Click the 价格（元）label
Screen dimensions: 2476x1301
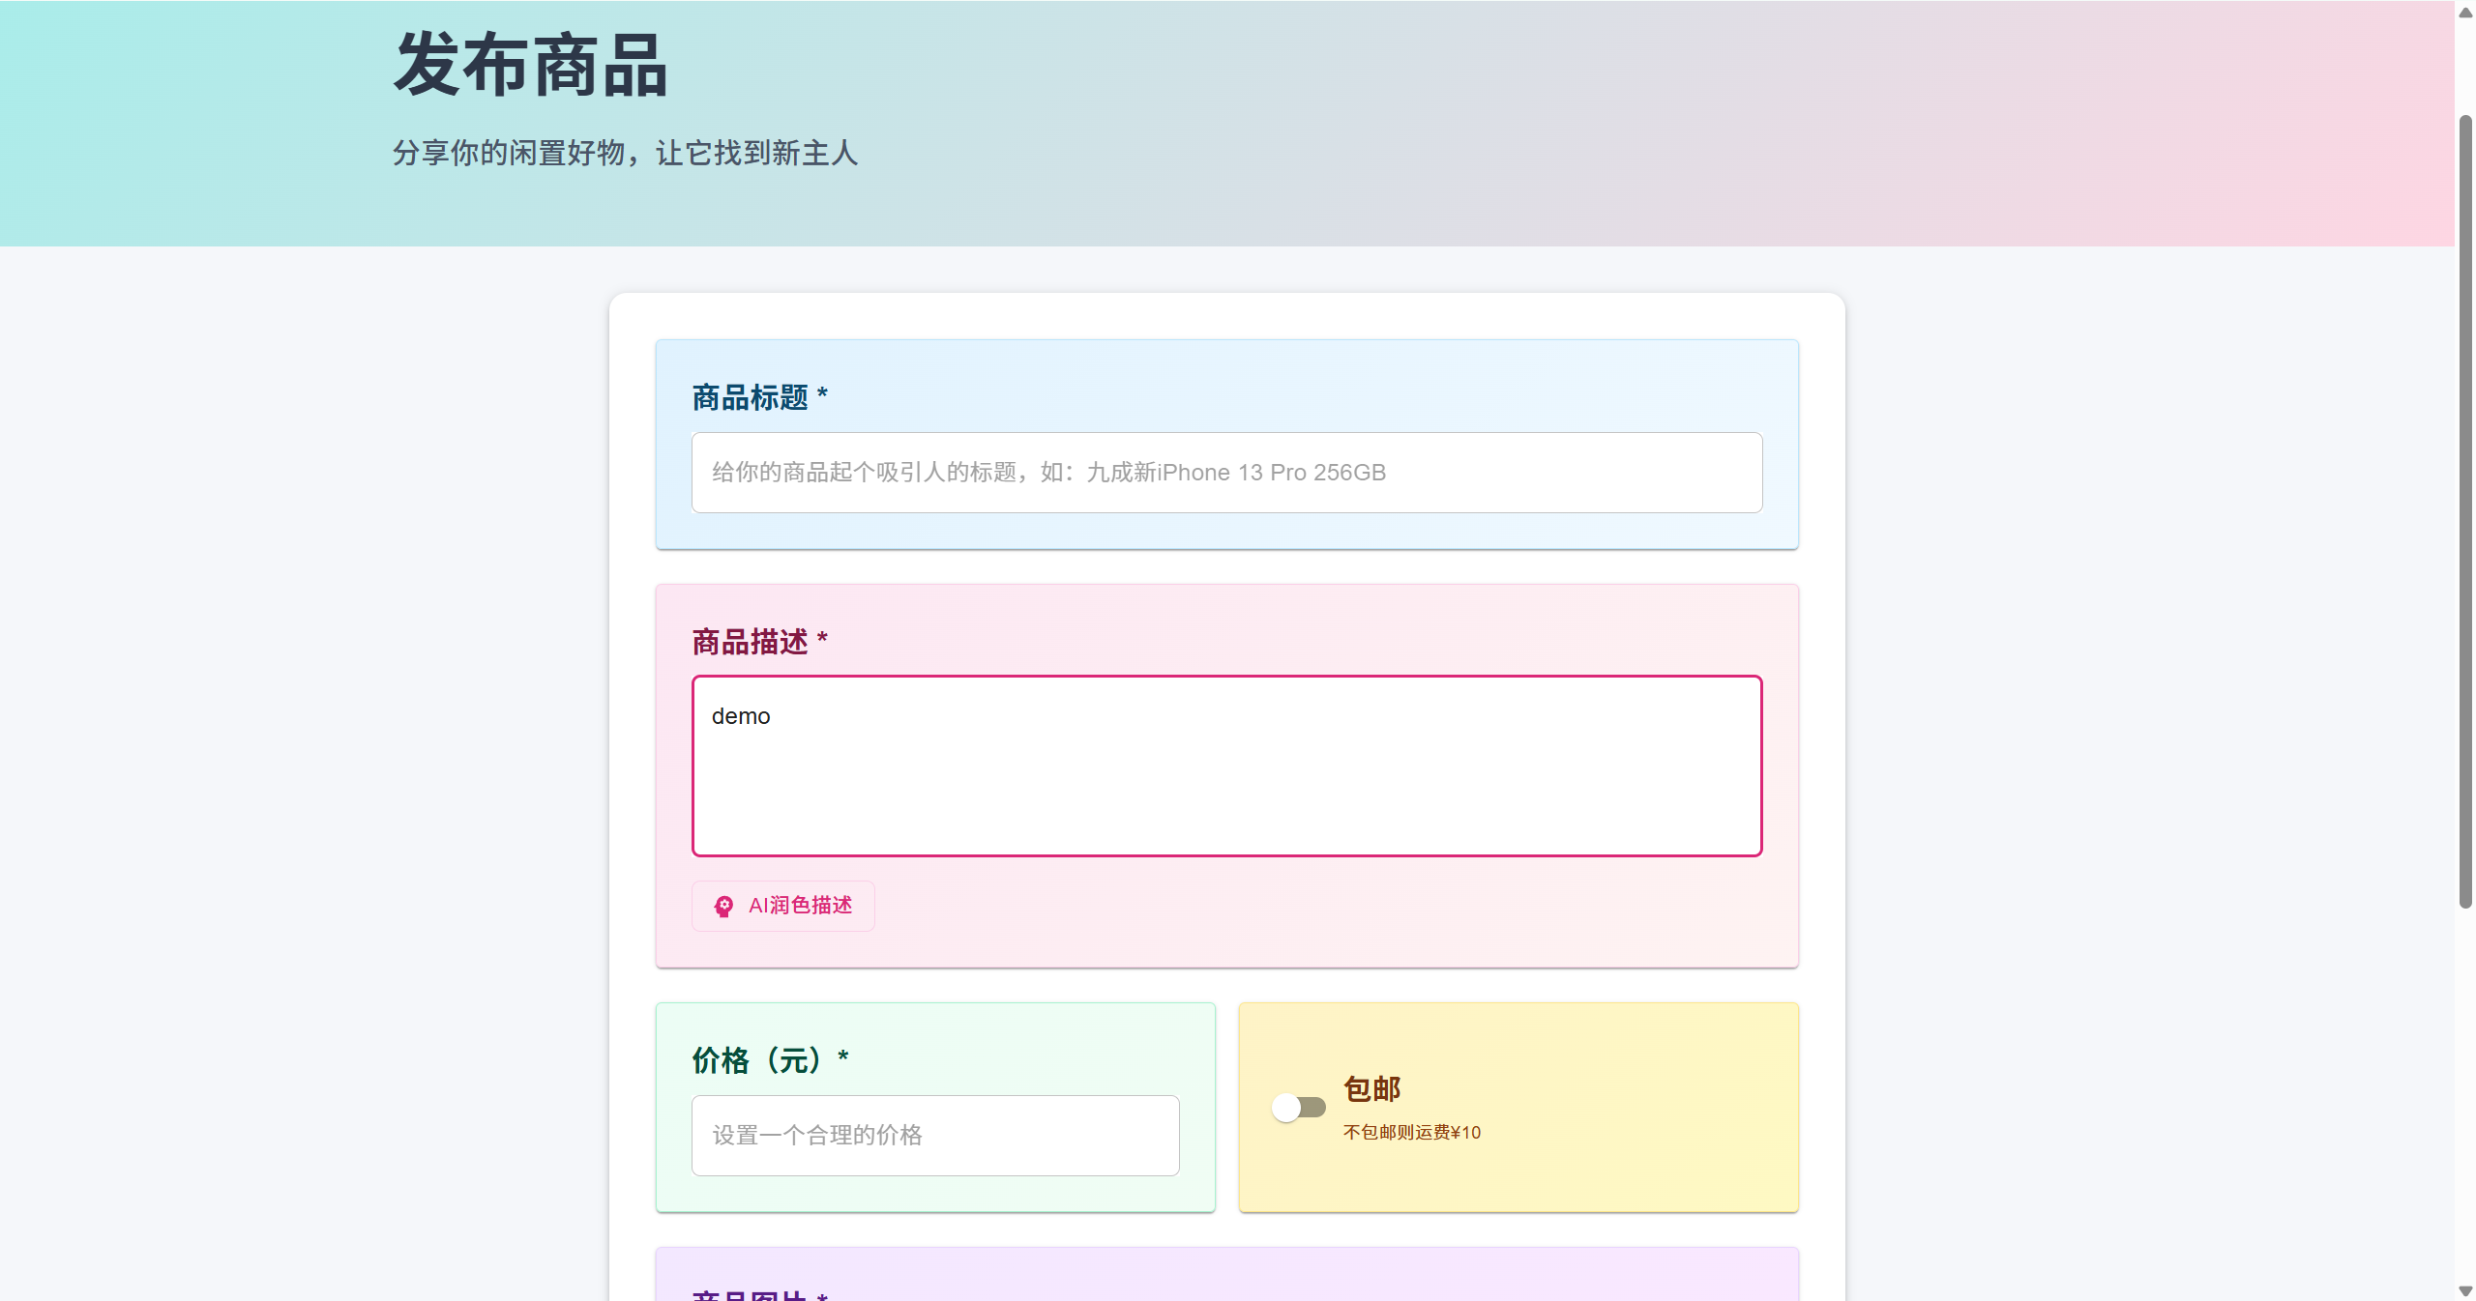point(768,1061)
